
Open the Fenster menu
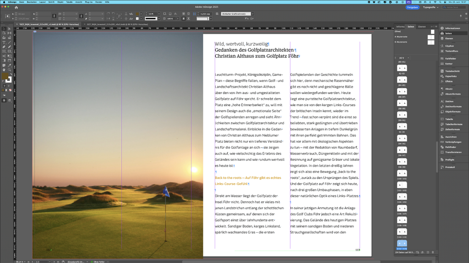(98, 2)
